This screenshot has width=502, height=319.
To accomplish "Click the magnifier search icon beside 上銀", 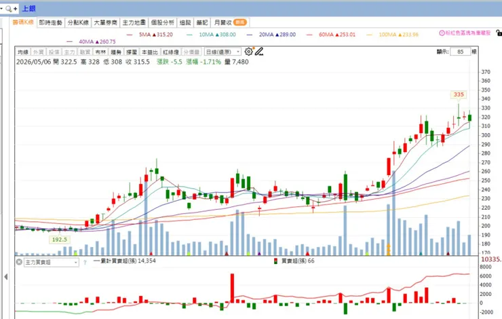I will [x=8, y=9].
